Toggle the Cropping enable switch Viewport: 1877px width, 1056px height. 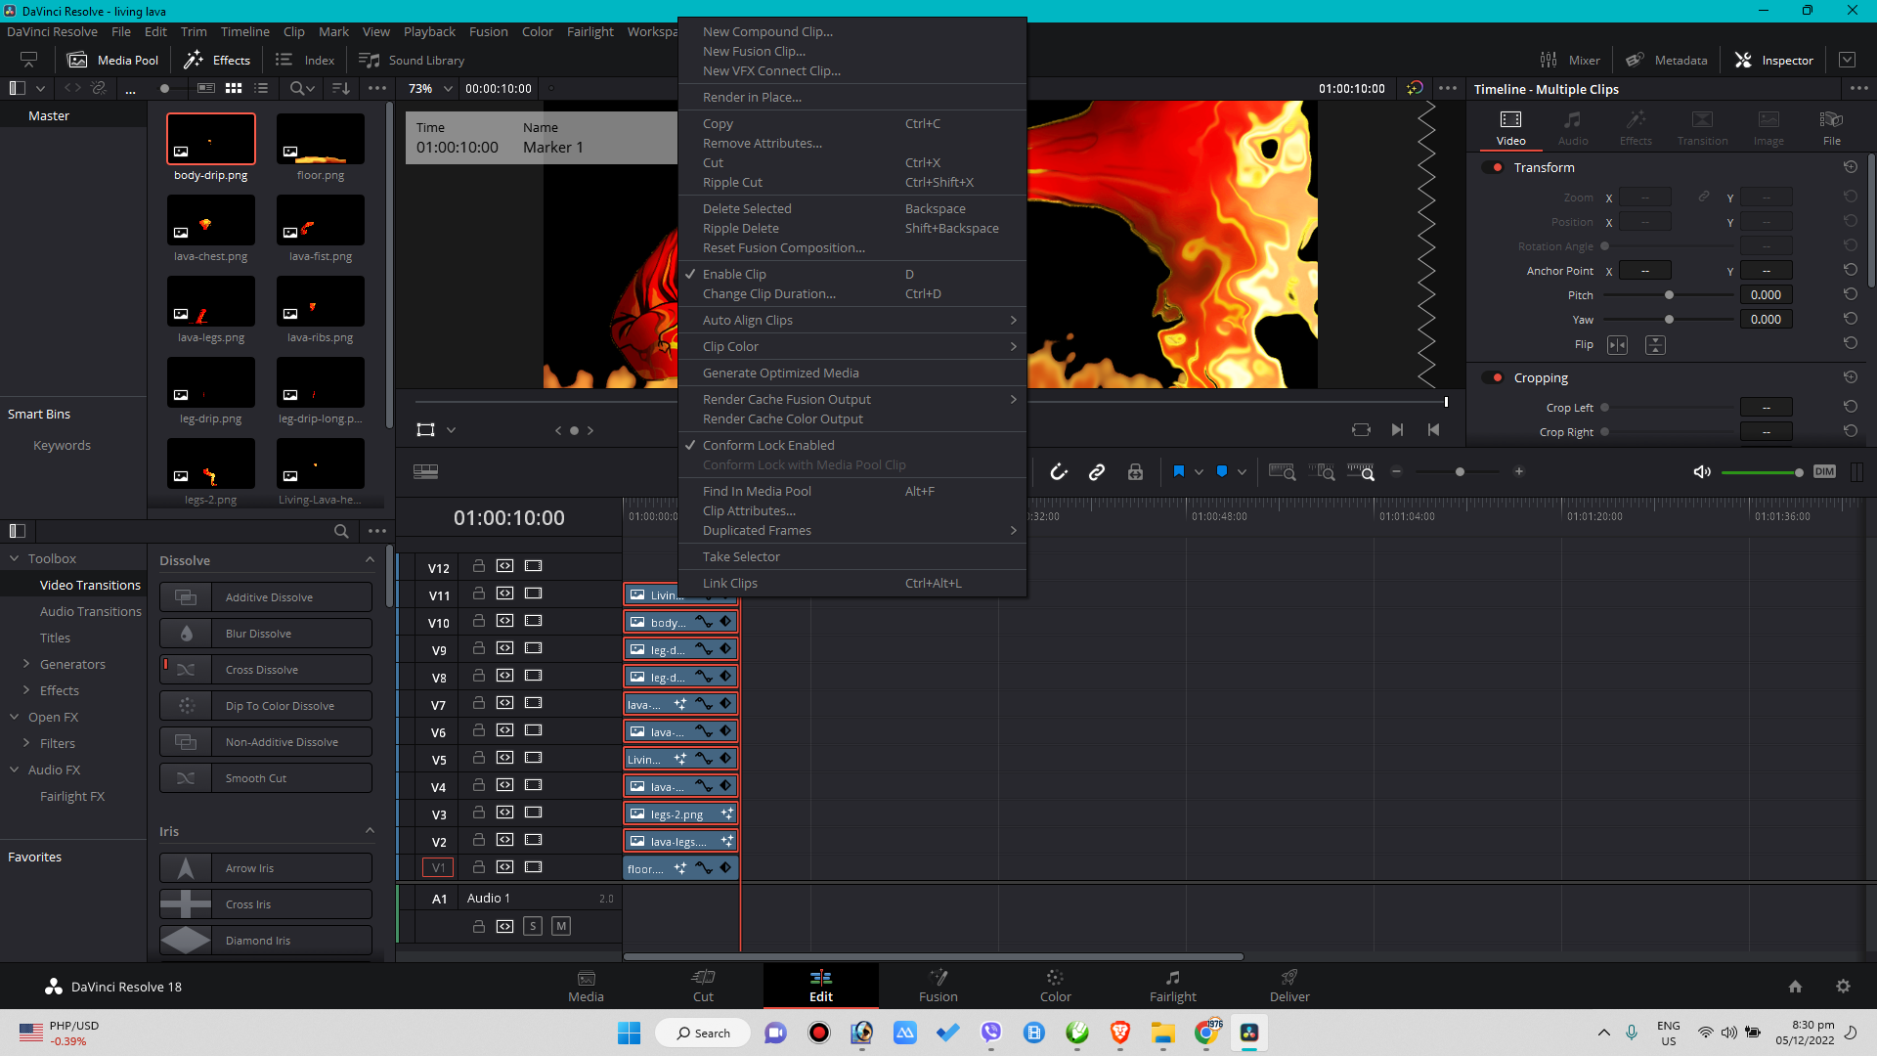[x=1493, y=377]
